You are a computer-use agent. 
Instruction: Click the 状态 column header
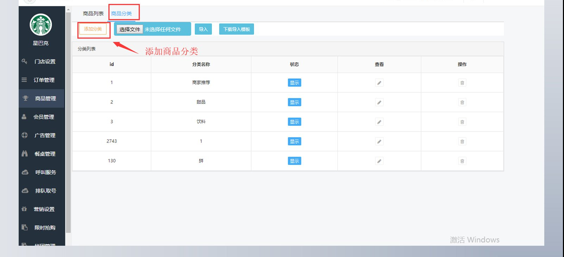(x=294, y=64)
